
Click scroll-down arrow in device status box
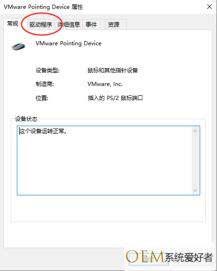pos(195,191)
